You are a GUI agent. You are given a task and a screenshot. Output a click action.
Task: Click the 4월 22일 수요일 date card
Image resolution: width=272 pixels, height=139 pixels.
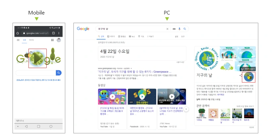pos(142,53)
